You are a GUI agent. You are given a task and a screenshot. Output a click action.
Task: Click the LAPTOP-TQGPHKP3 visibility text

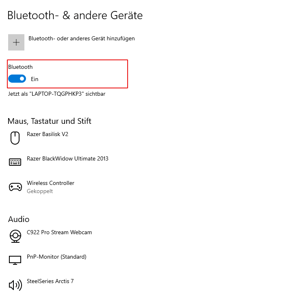(56, 94)
